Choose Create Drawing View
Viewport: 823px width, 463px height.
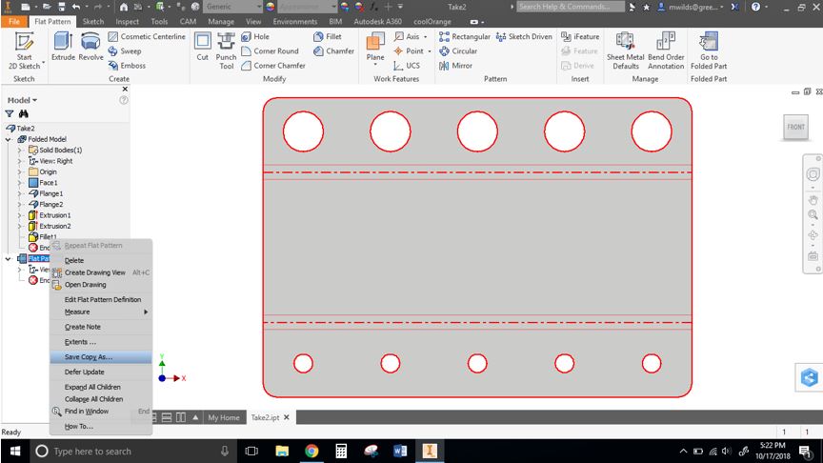101,272
